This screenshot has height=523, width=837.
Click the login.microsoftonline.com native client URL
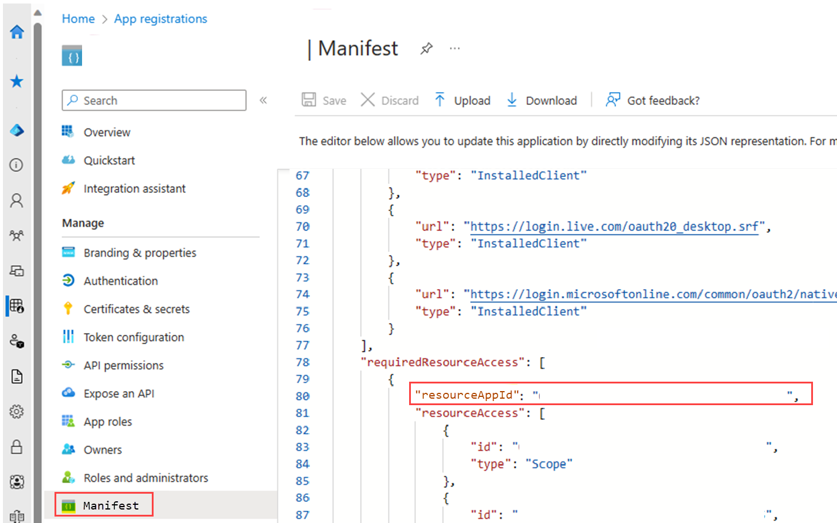653,294
